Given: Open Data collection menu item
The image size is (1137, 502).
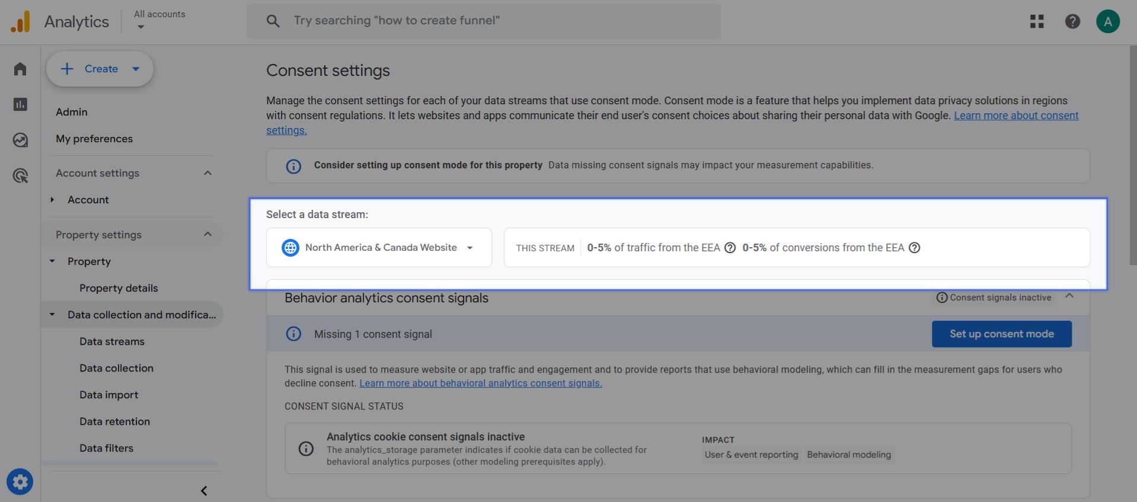Looking at the screenshot, I should (116, 368).
